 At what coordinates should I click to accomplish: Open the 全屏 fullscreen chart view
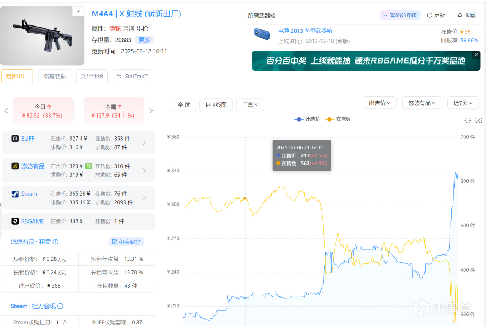click(x=184, y=105)
